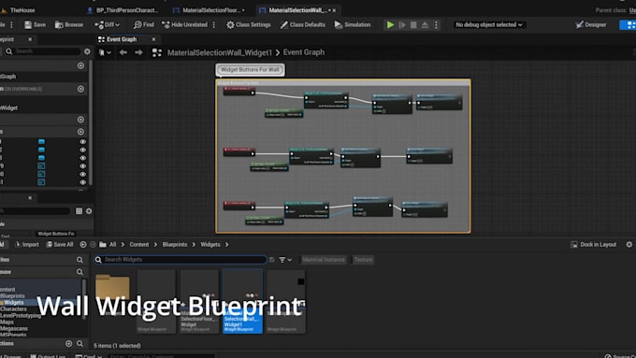Open the 'No debug object selected' dropdown
This screenshot has height=358, width=636.
pyautogui.click(x=489, y=24)
